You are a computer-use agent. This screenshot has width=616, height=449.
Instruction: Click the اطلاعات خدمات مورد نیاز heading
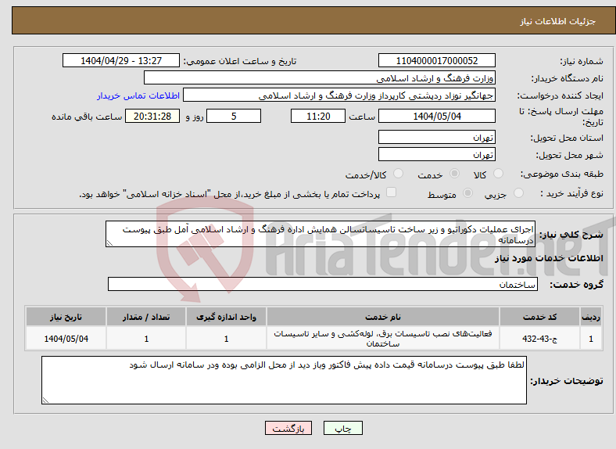pos(549,258)
